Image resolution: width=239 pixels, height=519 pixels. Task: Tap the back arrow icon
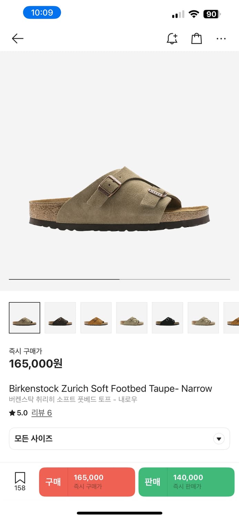pyautogui.click(x=18, y=38)
